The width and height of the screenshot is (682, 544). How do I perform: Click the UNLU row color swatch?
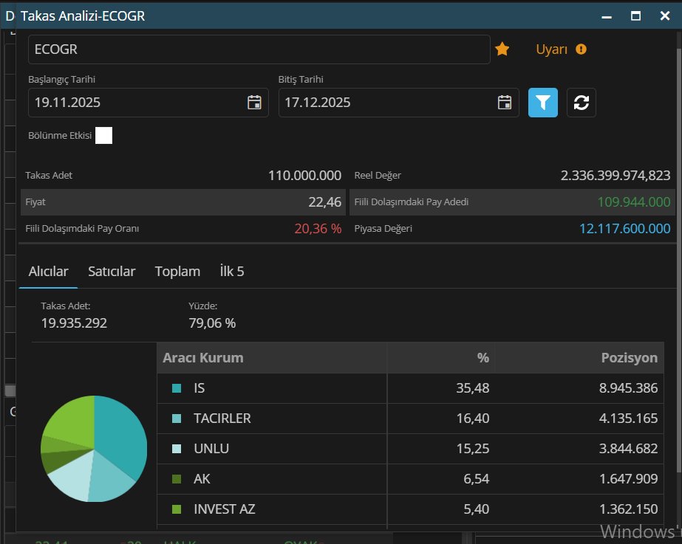click(177, 448)
